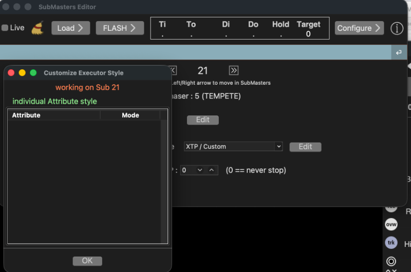Click the Edit button below the chaser

pos(202,120)
